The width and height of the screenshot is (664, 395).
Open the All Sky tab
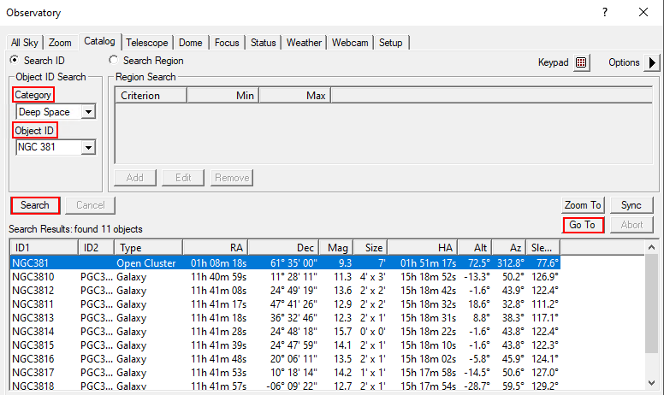(x=26, y=43)
